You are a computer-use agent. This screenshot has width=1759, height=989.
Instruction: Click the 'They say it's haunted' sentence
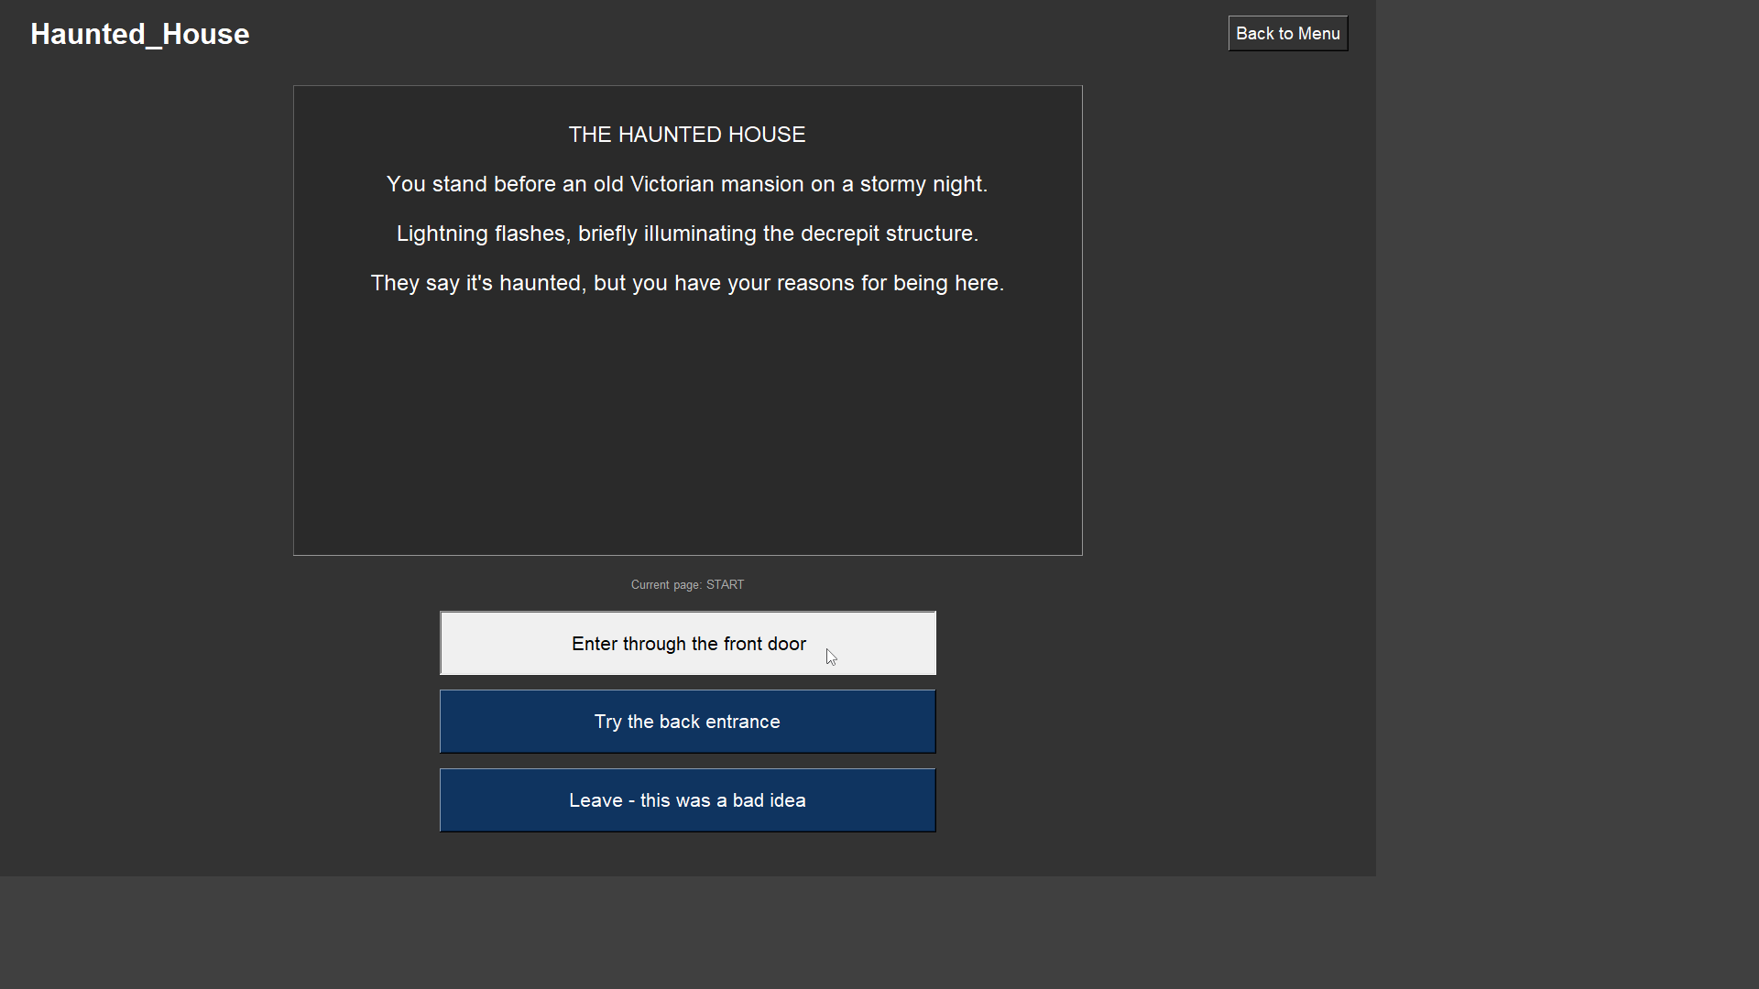687,283
